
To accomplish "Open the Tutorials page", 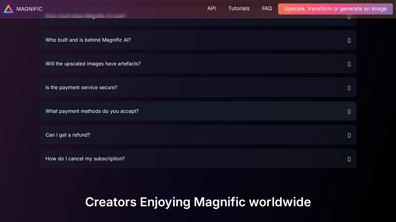I will [239, 8].
